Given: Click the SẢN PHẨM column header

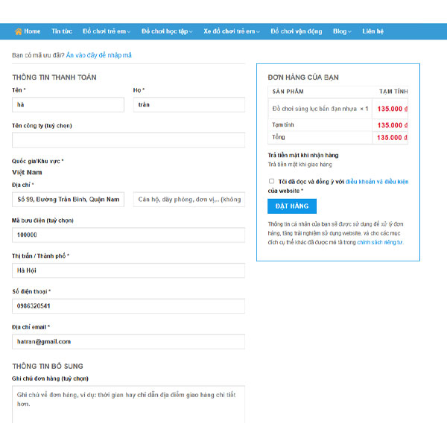Looking at the screenshot, I should coord(288,92).
